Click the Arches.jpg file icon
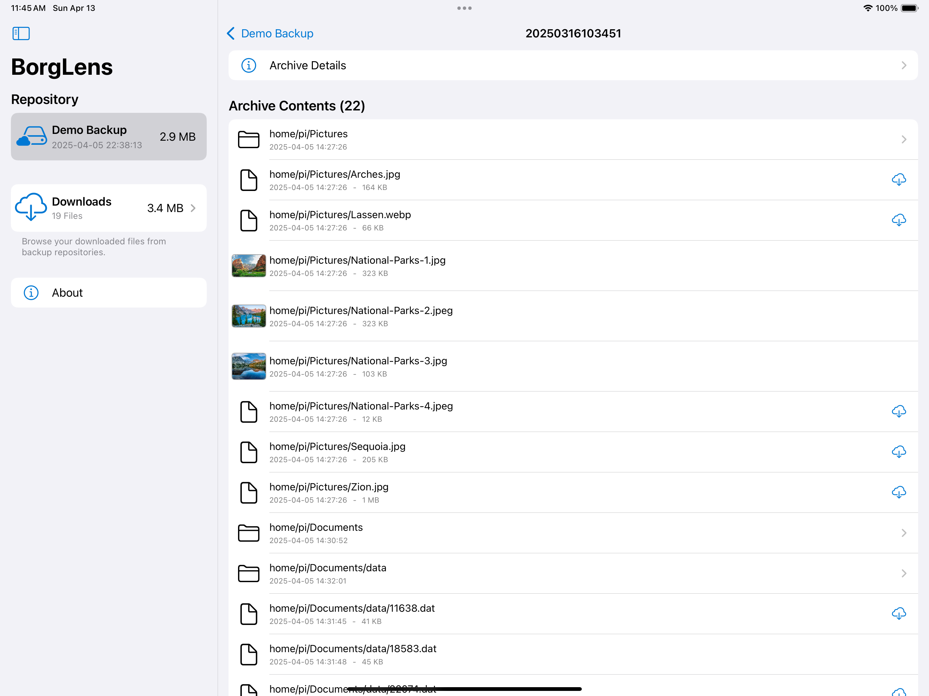The width and height of the screenshot is (929, 696). pyautogui.click(x=249, y=180)
